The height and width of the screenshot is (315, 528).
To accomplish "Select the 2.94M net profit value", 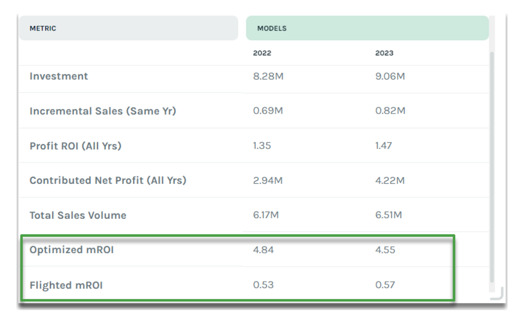I will 268,180.
